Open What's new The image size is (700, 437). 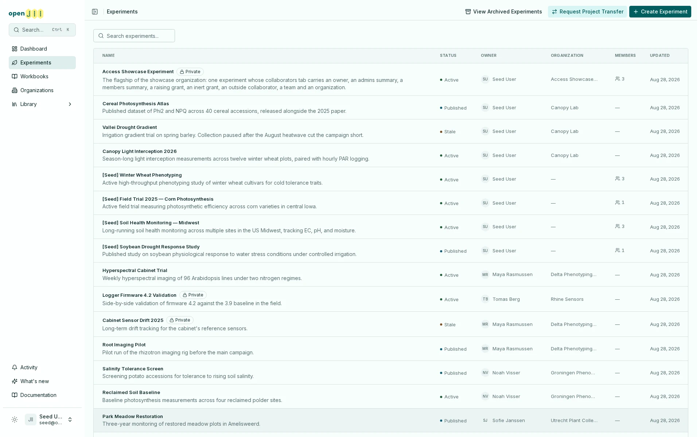click(42, 381)
